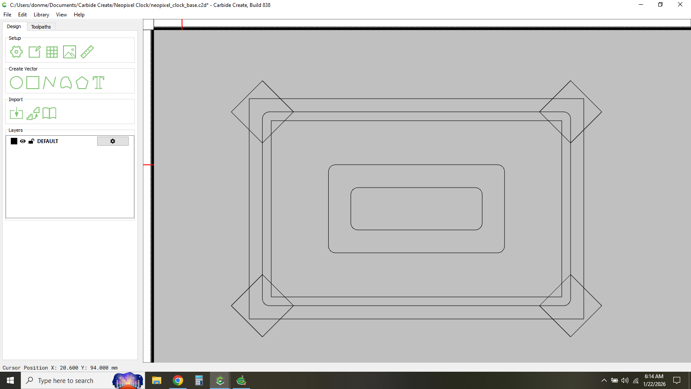Select the Circle vector tool
691x389 pixels.
click(x=16, y=83)
